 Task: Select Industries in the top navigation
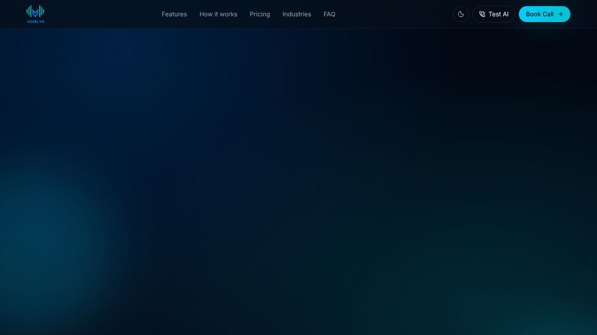click(297, 14)
